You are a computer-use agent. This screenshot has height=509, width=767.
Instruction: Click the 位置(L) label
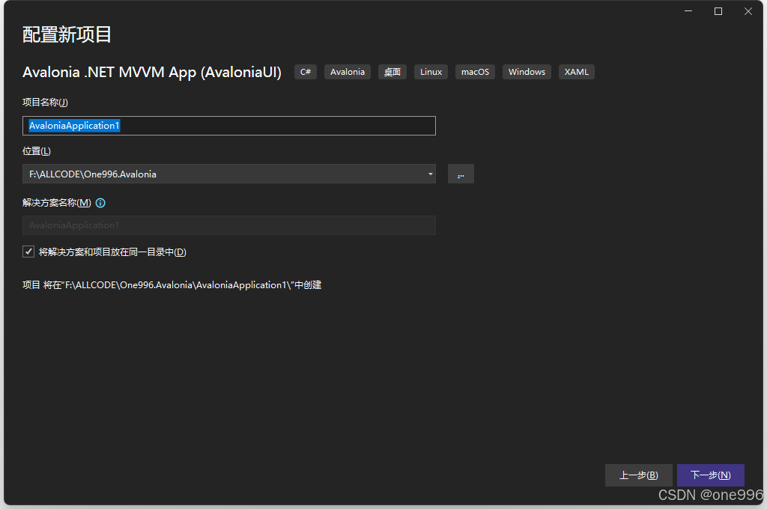[x=37, y=151]
